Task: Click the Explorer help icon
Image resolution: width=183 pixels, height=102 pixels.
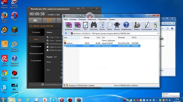Action: [x=172, y=28]
